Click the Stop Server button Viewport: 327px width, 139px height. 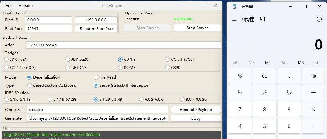[197, 28]
